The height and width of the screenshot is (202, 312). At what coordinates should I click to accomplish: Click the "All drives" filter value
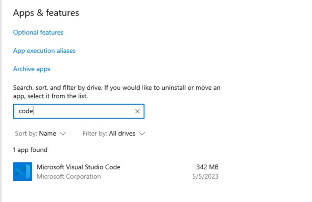click(x=122, y=134)
